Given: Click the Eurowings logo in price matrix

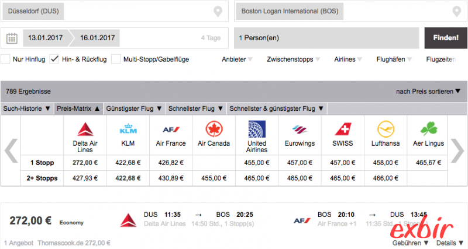Looking at the screenshot, I should coord(300,129).
